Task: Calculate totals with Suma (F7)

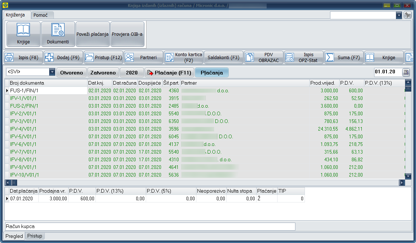Action: (x=344, y=58)
